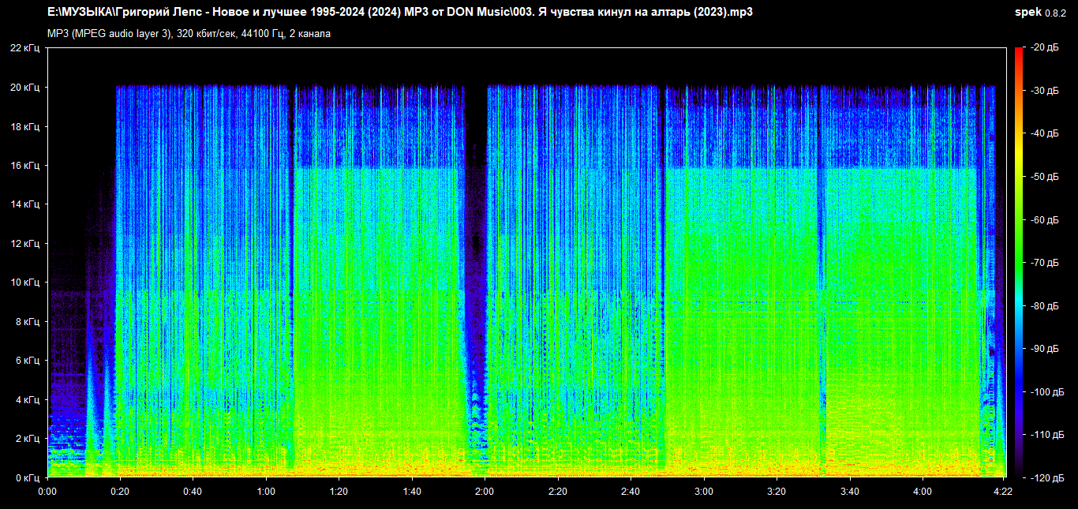Click the 1:00 time axis marker
Screen dimensions: 1078x509
(266, 491)
